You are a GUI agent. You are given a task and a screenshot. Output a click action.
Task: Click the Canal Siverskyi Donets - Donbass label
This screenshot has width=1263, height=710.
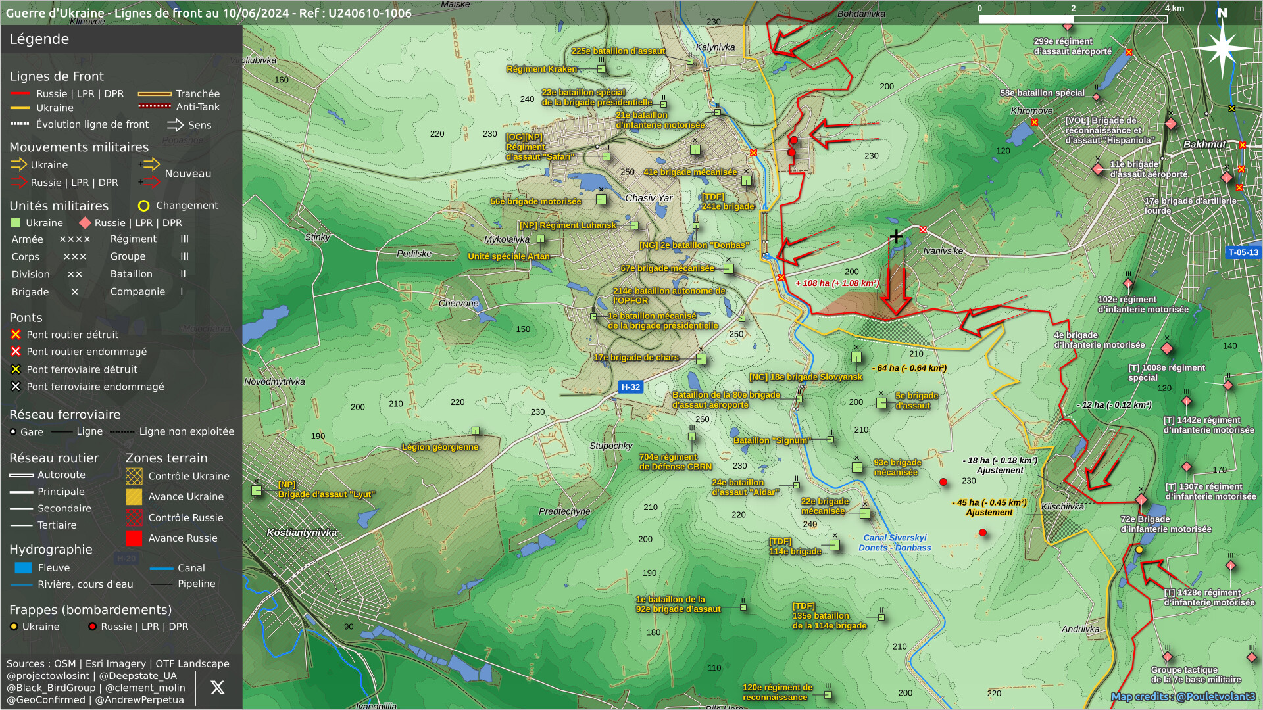pyautogui.click(x=894, y=543)
